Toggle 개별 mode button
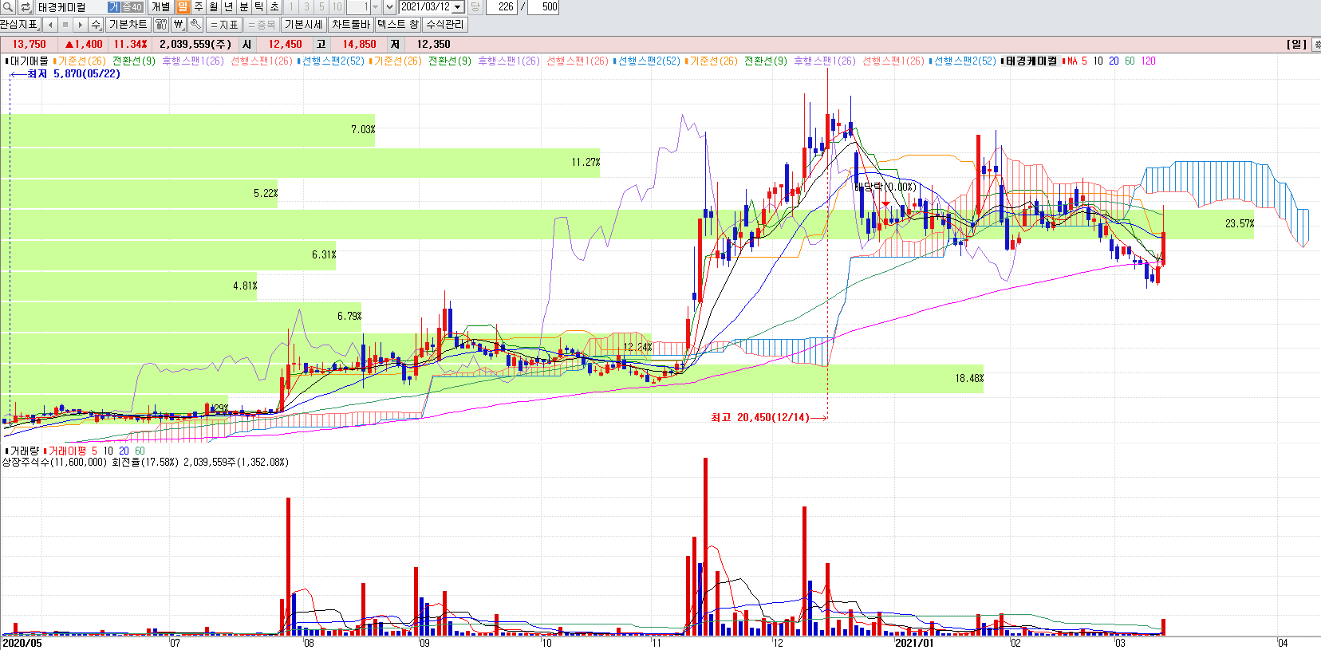This screenshot has height=650, width=1321. pyautogui.click(x=160, y=6)
